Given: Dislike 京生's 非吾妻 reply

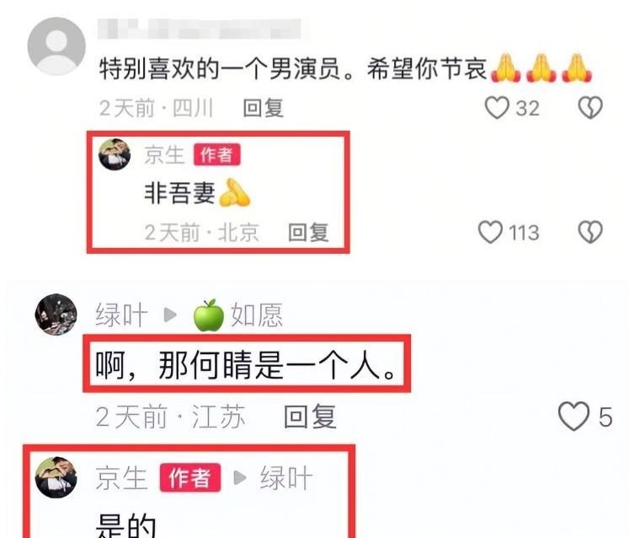Looking at the screenshot, I should click(x=590, y=232).
